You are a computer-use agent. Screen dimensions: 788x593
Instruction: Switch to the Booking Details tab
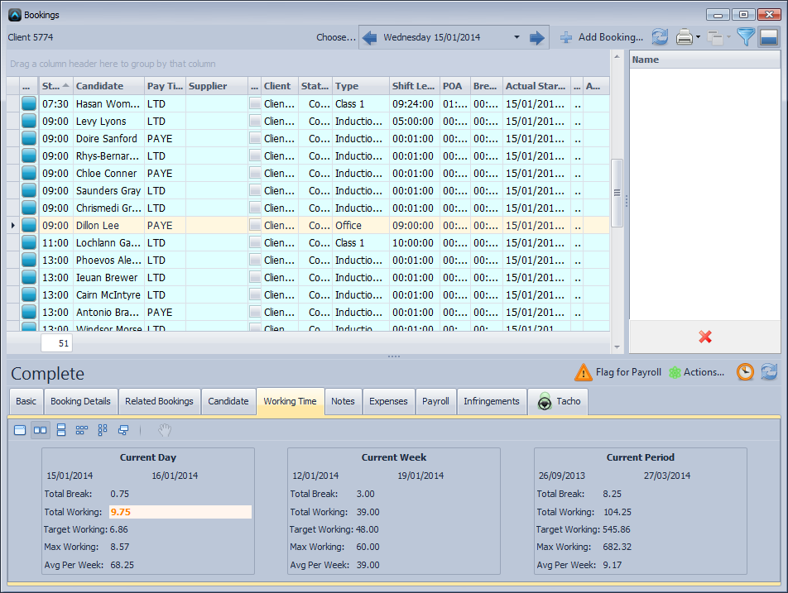click(x=80, y=401)
